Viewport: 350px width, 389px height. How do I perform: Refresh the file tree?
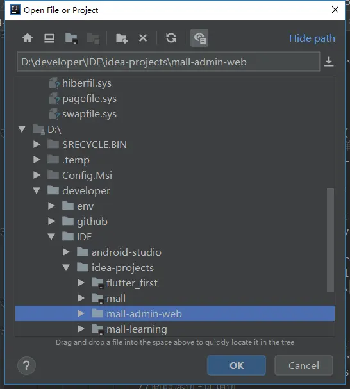171,38
